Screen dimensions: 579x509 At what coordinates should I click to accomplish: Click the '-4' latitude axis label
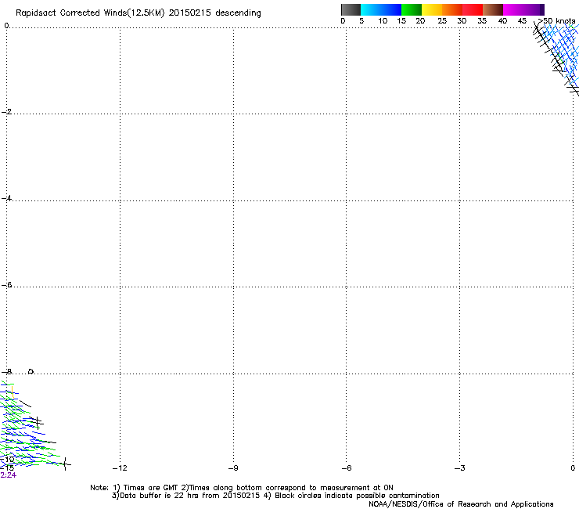(6, 198)
